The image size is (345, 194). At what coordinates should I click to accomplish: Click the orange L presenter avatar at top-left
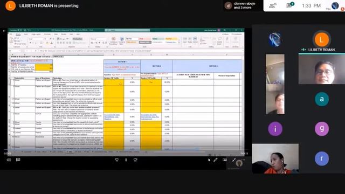click(10, 6)
